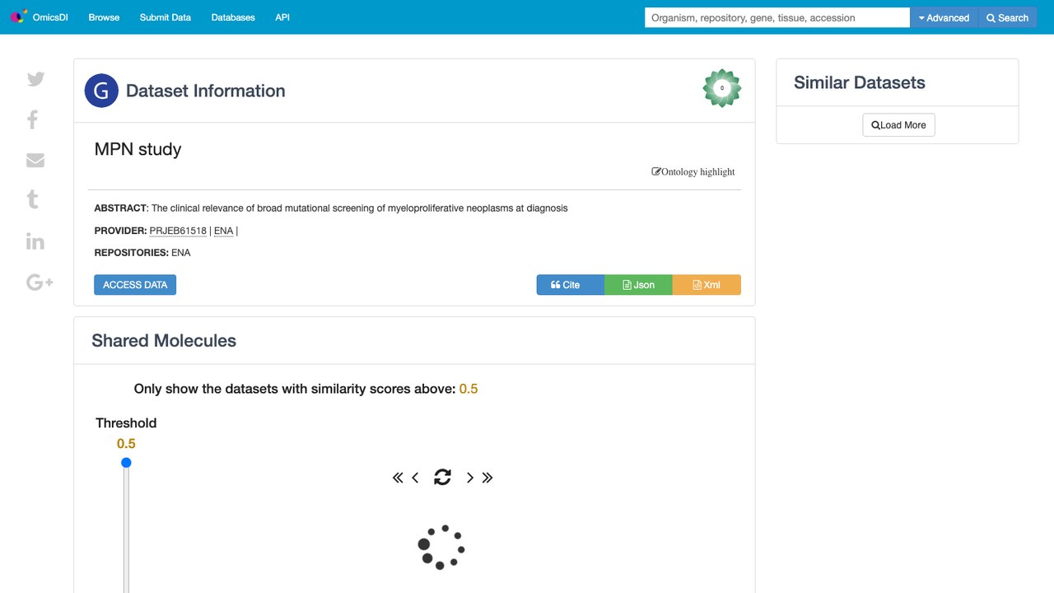This screenshot has height=593, width=1054.
Task: Load More similar datasets
Action: point(898,125)
